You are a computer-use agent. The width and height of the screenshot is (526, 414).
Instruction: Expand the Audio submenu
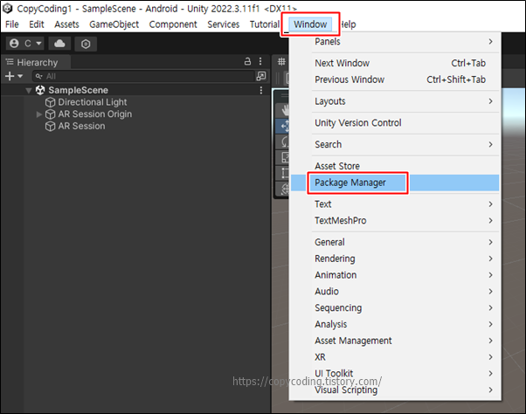click(395, 292)
